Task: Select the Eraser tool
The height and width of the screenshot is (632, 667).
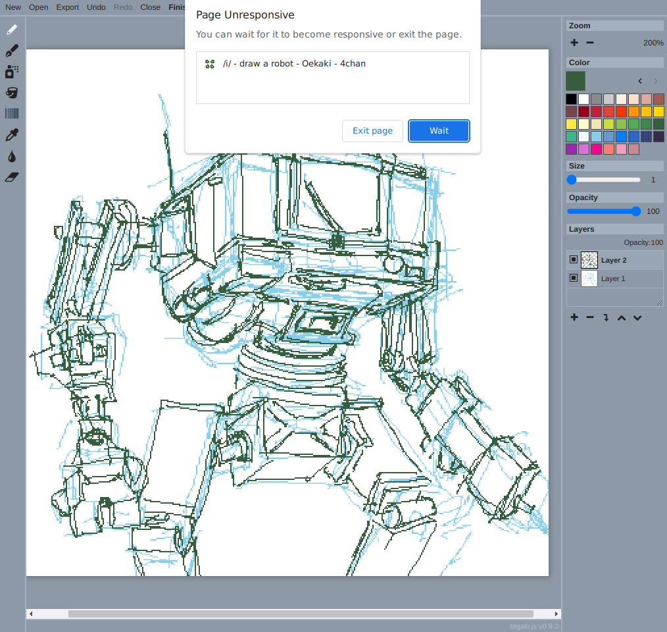Action: point(12,177)
